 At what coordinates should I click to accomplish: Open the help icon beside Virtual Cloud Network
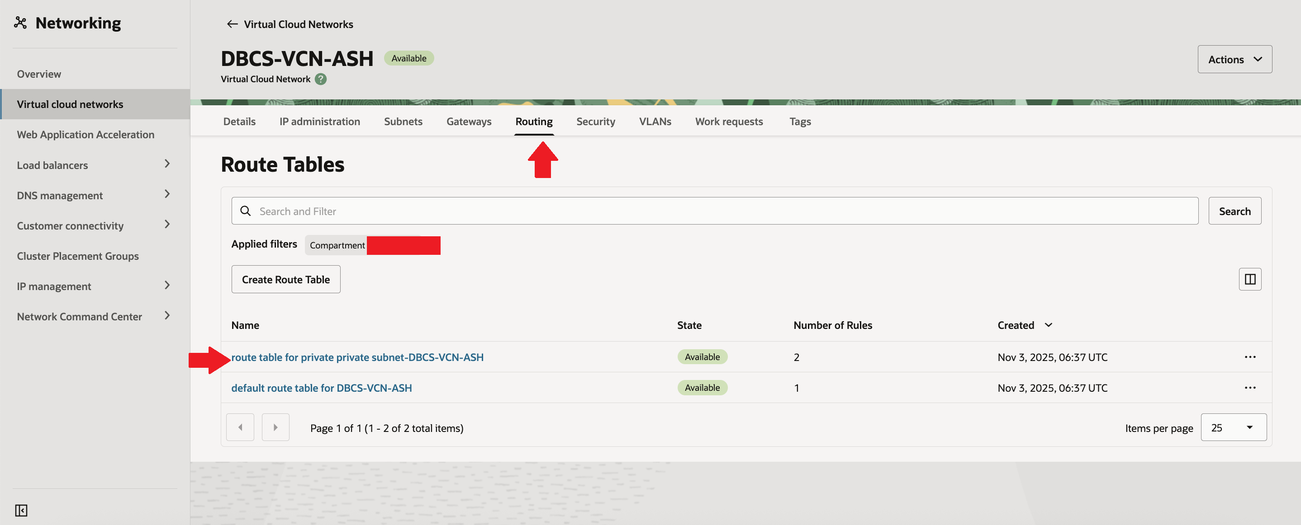[321, 79]
